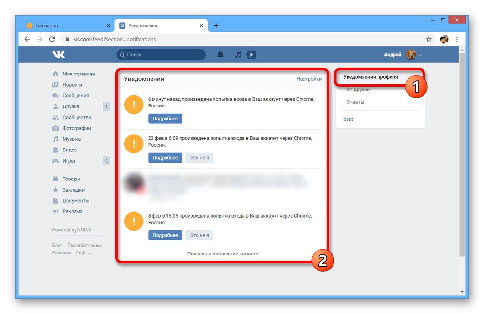The image size is (484, 314).
Task: Open the music note icon in the header
Action: coord(238,55)
